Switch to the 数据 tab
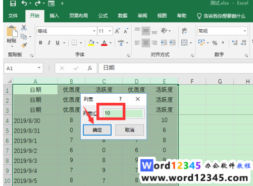This screenshot has height=186, width=253. [x=123, y=16]
